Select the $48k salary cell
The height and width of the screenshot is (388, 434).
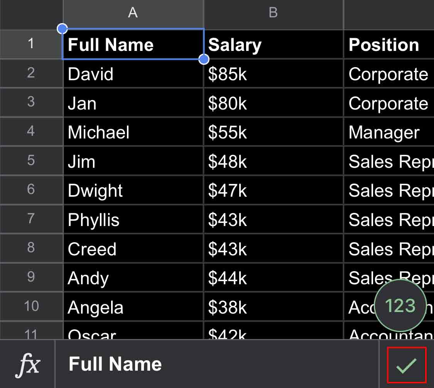pos(273,162)
